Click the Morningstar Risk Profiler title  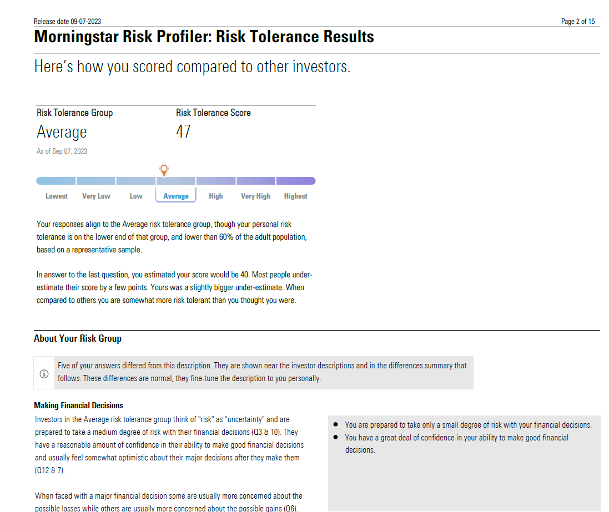click(204, 37)
